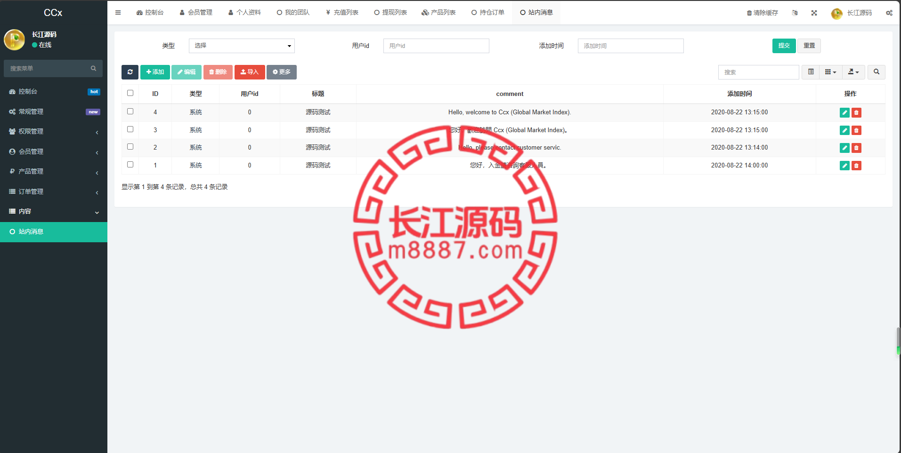Delete row with ID 1
The height and width of the screenshot is (453, 901).
coord(856,166)
